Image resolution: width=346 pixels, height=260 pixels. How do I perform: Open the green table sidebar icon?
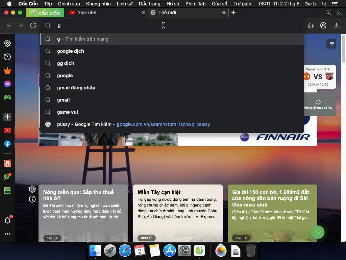7,190
